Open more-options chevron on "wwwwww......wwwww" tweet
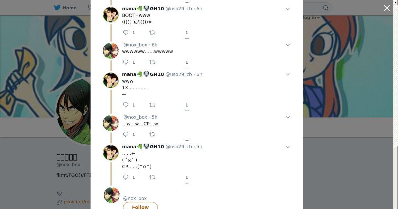 coord(288,45)
